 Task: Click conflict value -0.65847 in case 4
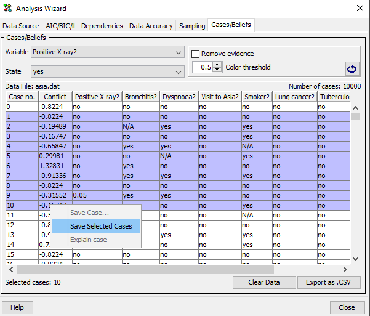[x=55, y=146]
